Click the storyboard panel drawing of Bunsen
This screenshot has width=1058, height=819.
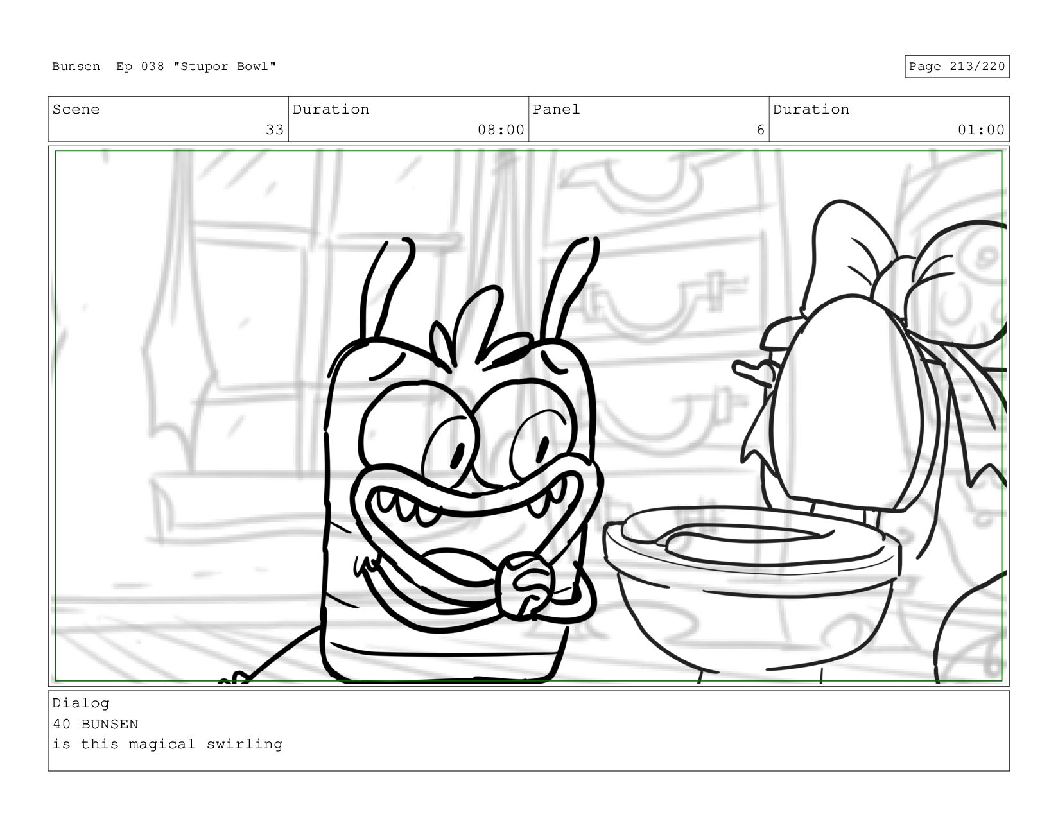[528, 416]
